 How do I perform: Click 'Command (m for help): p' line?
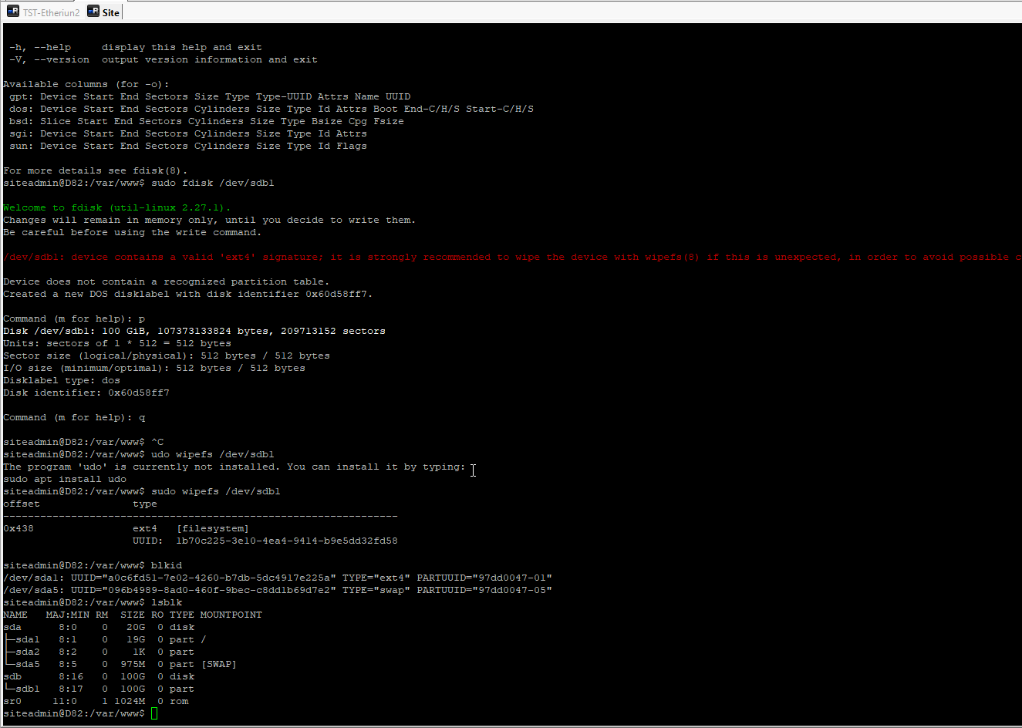74,318
